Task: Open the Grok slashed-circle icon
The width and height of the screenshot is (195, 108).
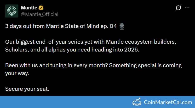Action: click(x=178, y=8)
